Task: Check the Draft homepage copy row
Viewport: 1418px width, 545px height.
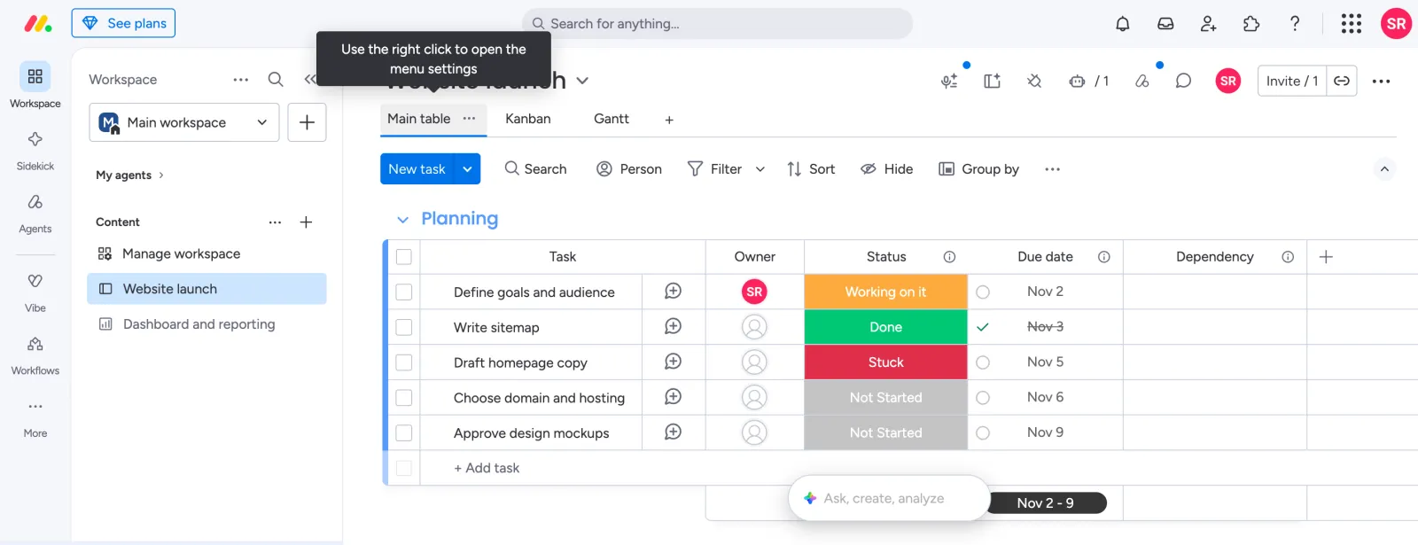Action: point(404,362)
